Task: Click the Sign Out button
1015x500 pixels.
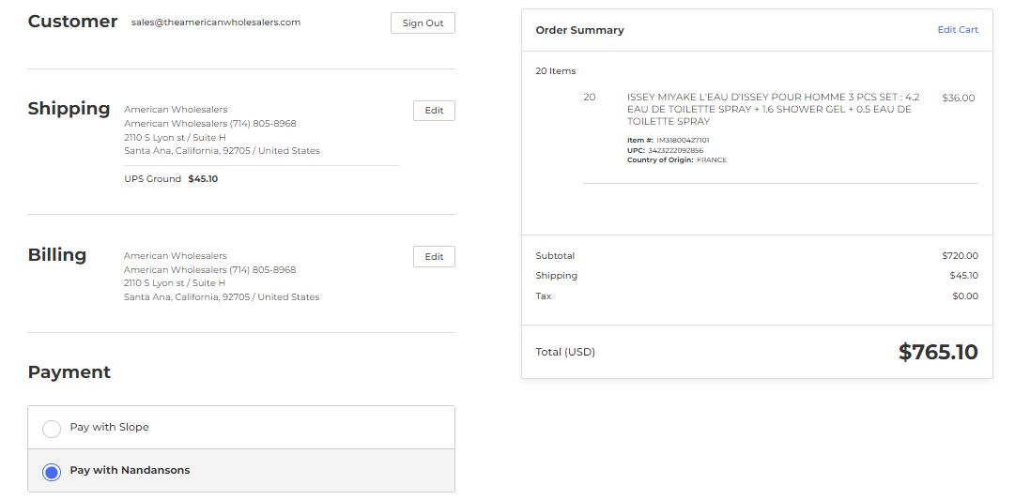Action: 423,23
